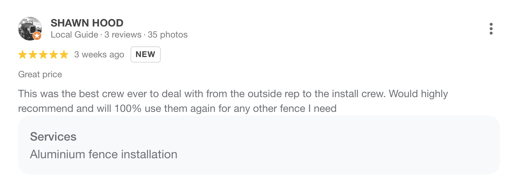Click the fifth (last) rating star
This screenshot has height=184, width=520.
(x=64, y=55)
